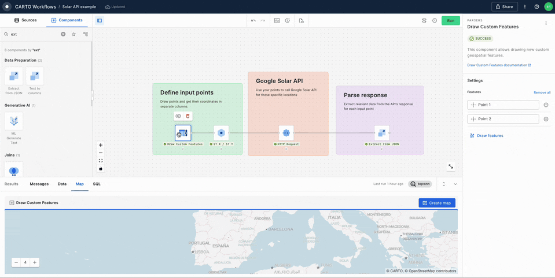Fit the workflow canvas to view
555x278 pixels.
101,161
